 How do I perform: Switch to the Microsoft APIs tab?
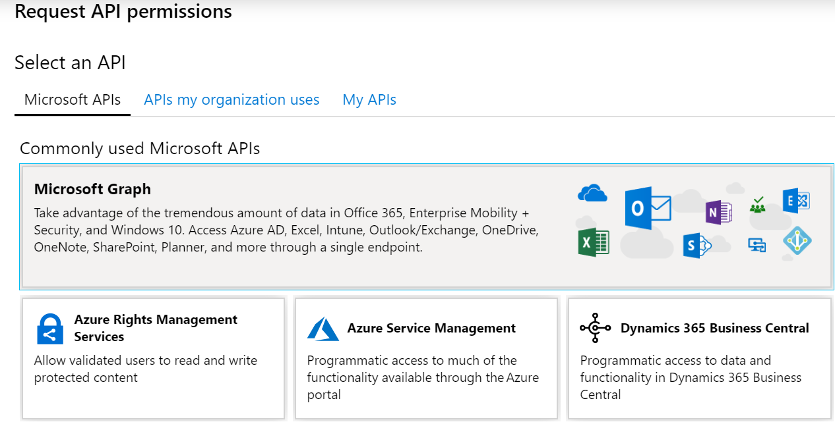click(x=73, y=100)
